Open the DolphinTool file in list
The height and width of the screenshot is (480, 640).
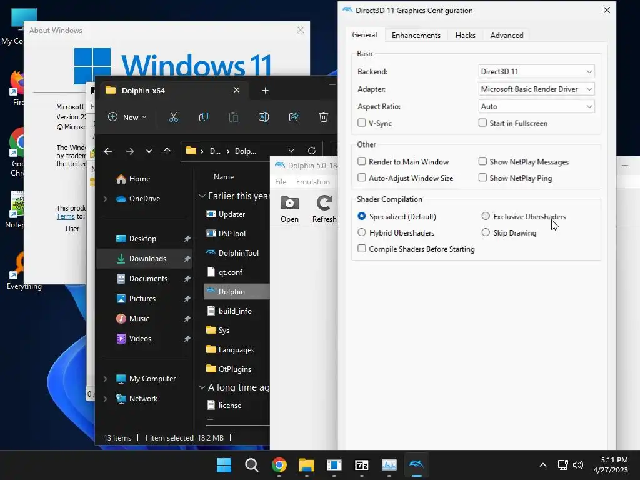coord(238,253)
